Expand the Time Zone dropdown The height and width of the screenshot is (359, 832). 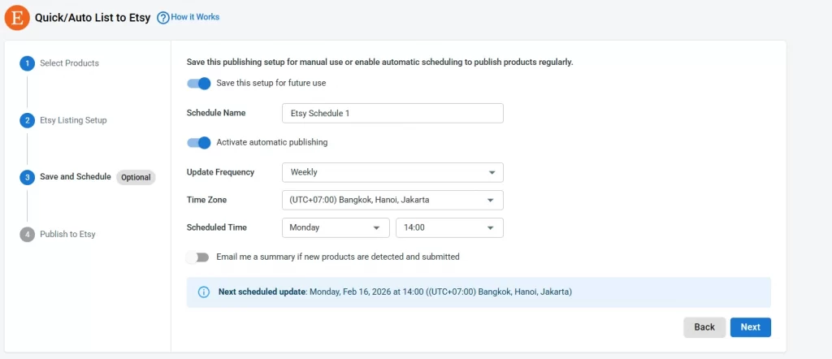click(x=392, y=200)
